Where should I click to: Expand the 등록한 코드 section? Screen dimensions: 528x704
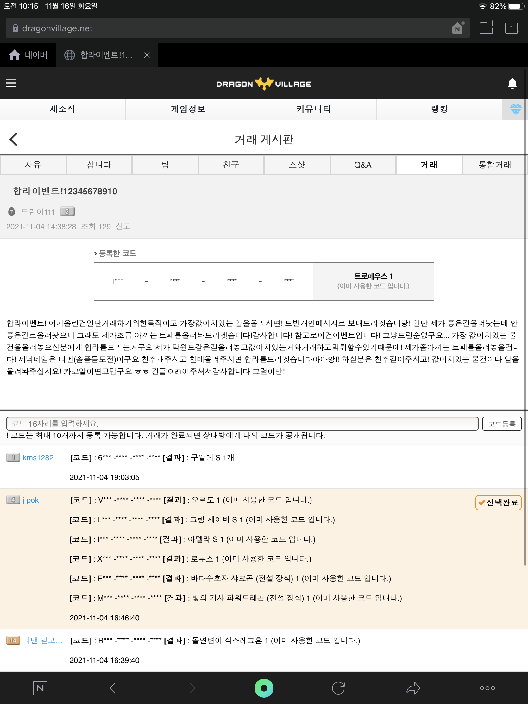pyautogui.click(x=115, y=253)
